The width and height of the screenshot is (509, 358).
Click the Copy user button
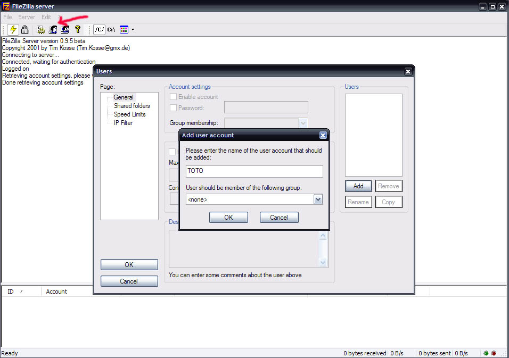coord(389,202)
